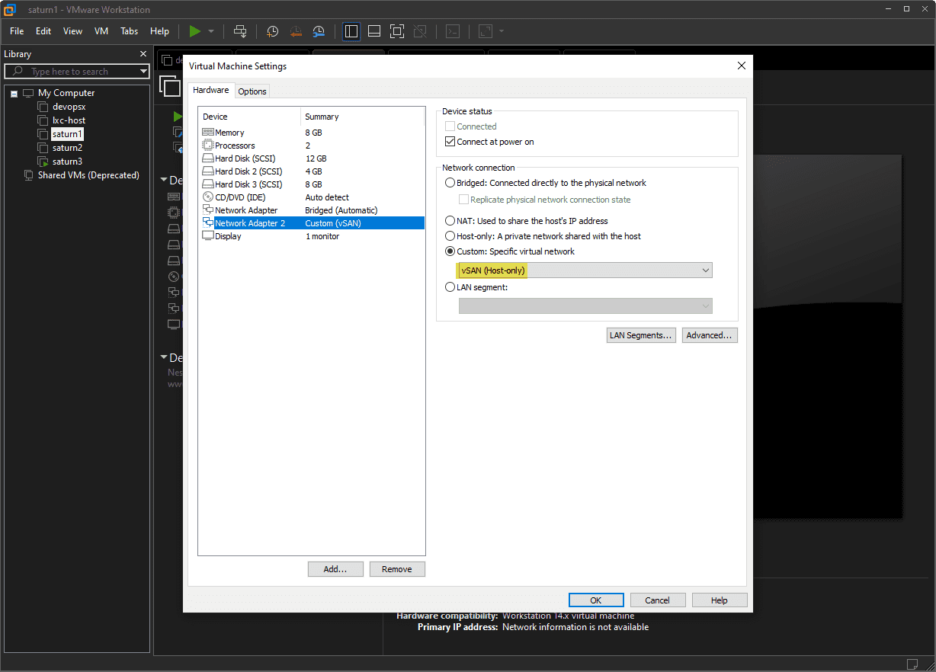Click the Unity mode toolbar icon
This screenshot has height=672, width=936.
[x=420, y=31]
